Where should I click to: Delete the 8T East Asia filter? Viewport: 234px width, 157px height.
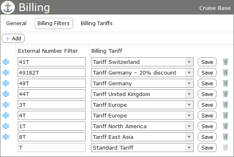[x=225, y=137]
